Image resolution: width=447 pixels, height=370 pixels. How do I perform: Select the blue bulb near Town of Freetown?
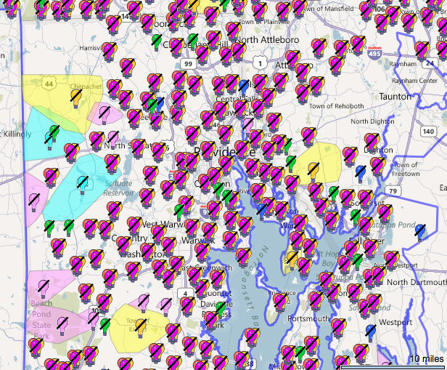361,174
